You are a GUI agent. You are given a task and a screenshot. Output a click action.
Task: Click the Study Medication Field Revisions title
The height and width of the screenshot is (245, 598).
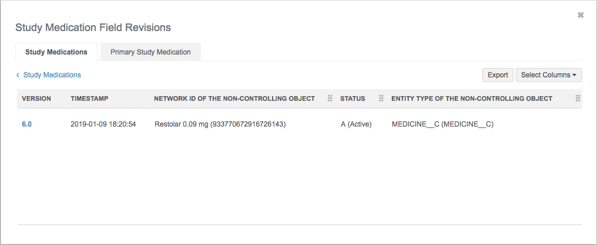(93, 28)
